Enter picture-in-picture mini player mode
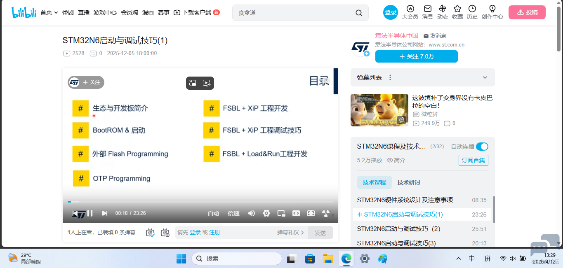Viewport: 563px width, 268px height. point(281,213)
